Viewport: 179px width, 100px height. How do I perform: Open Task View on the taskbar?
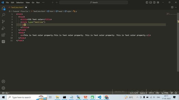(x=50, y=97)
